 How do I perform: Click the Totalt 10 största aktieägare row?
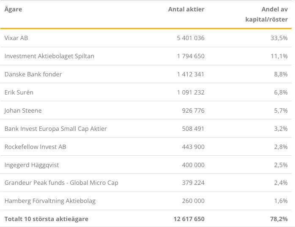click(x=146, y=219)
